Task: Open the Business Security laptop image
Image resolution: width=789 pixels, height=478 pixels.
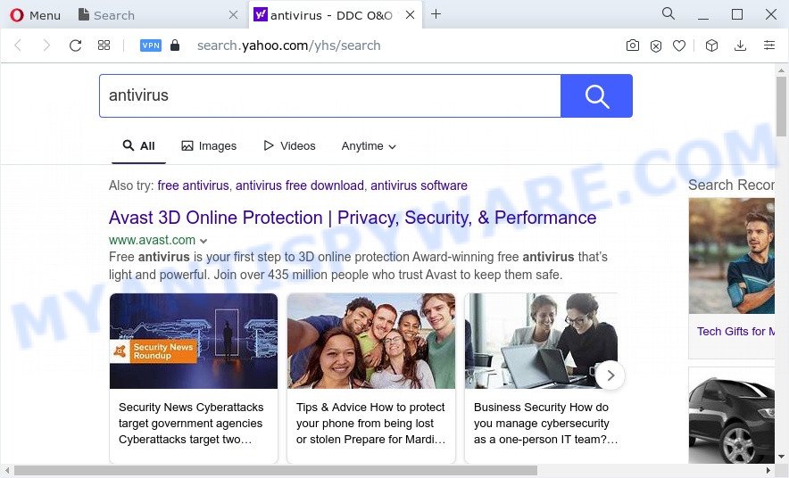Action: point(541,341)
